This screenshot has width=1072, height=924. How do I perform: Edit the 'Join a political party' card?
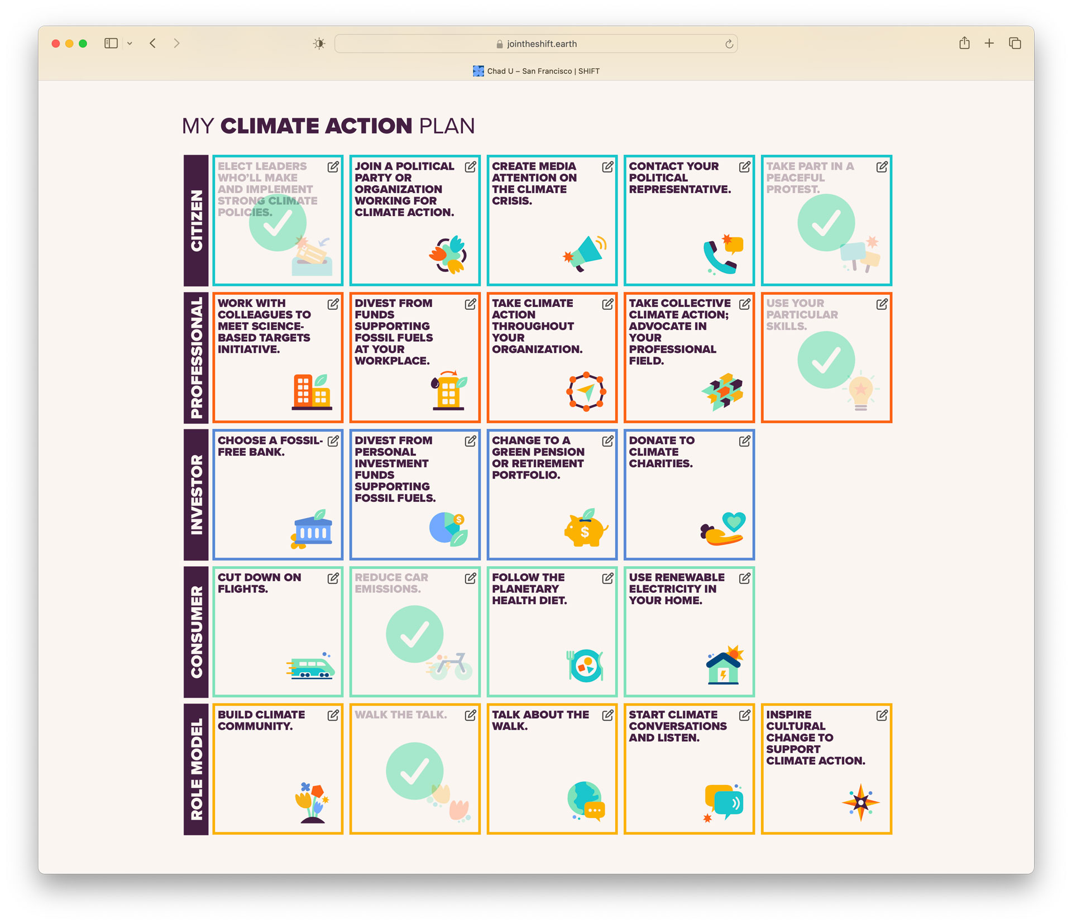pos(471,167)
